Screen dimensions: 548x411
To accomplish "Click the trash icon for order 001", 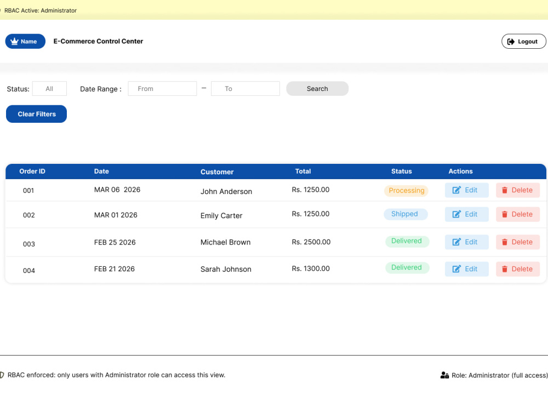I will tap(504, 190).
